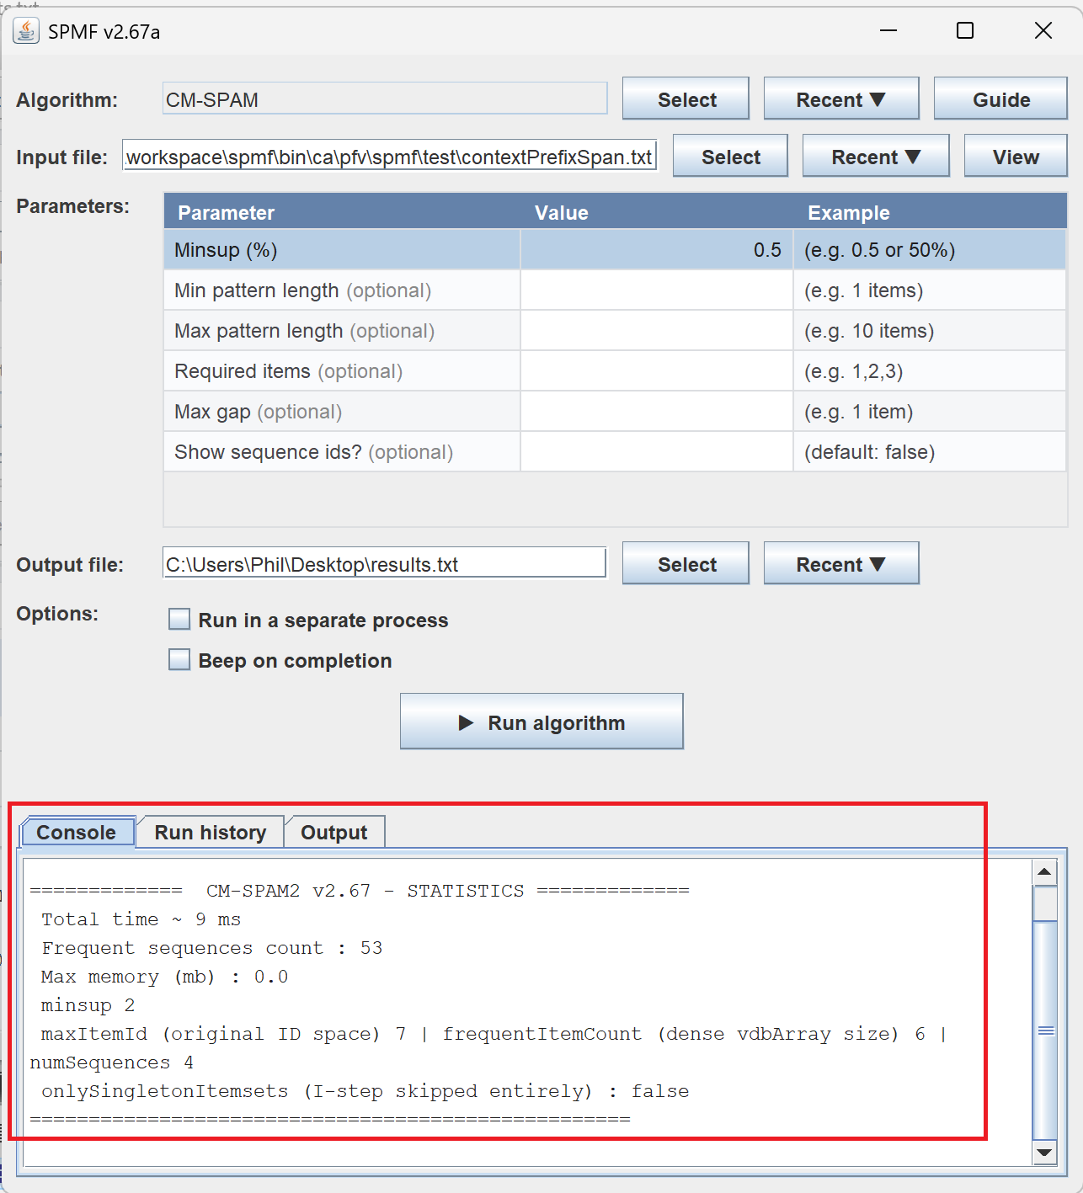Click the Value column header
The image size is (1083, 1193).
click(657, 212)
